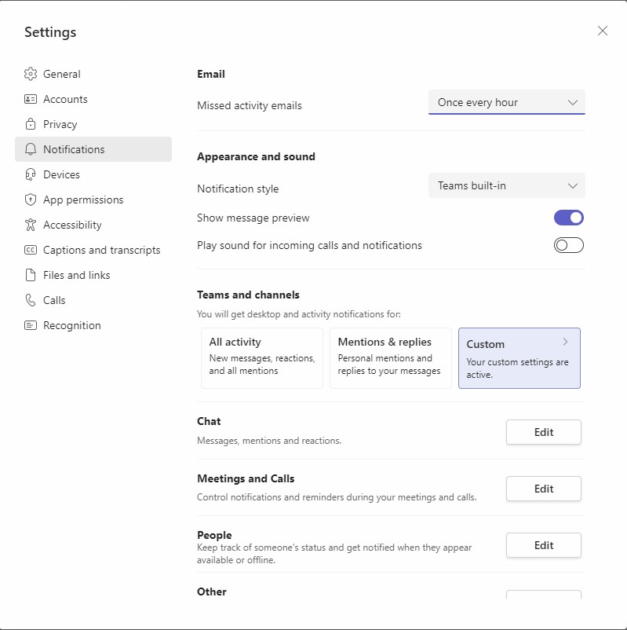Click the Captions and transcripts CC icon
The height and width of the screenshot is (630, 627).
tap(31, 250)
